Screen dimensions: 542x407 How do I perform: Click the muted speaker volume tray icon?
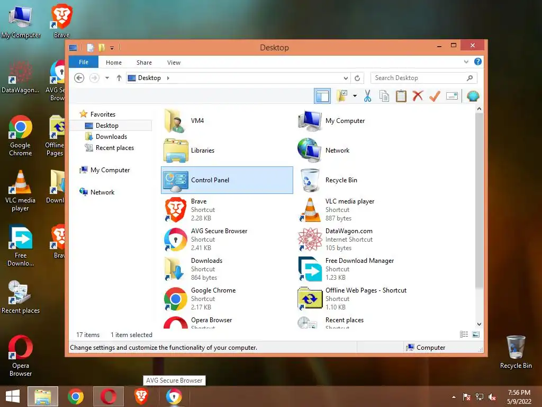pos(492,397)
